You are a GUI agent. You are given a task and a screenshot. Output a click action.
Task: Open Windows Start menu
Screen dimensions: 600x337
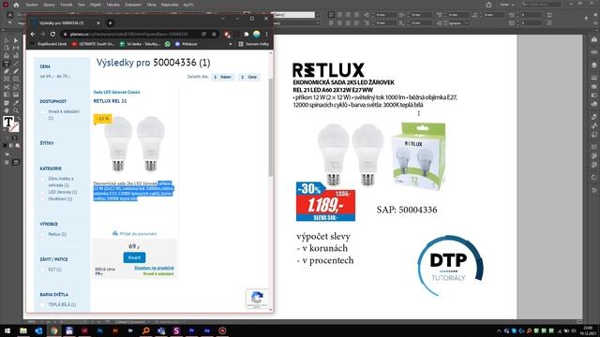point(7,330)
